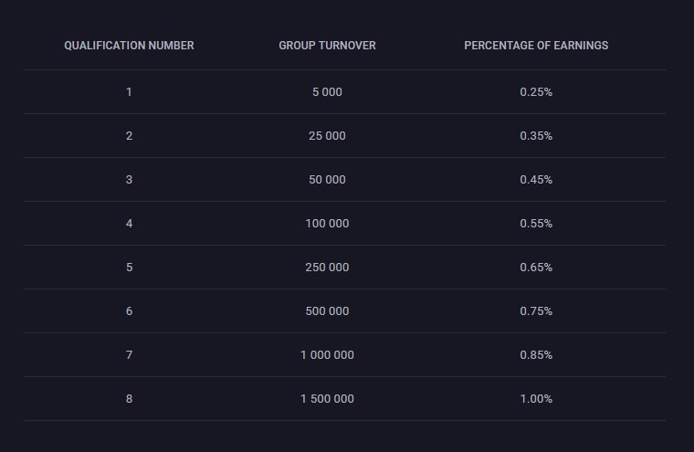
Task: Select the 1 000 000 turnover value
Action: [x=327, y=355]
